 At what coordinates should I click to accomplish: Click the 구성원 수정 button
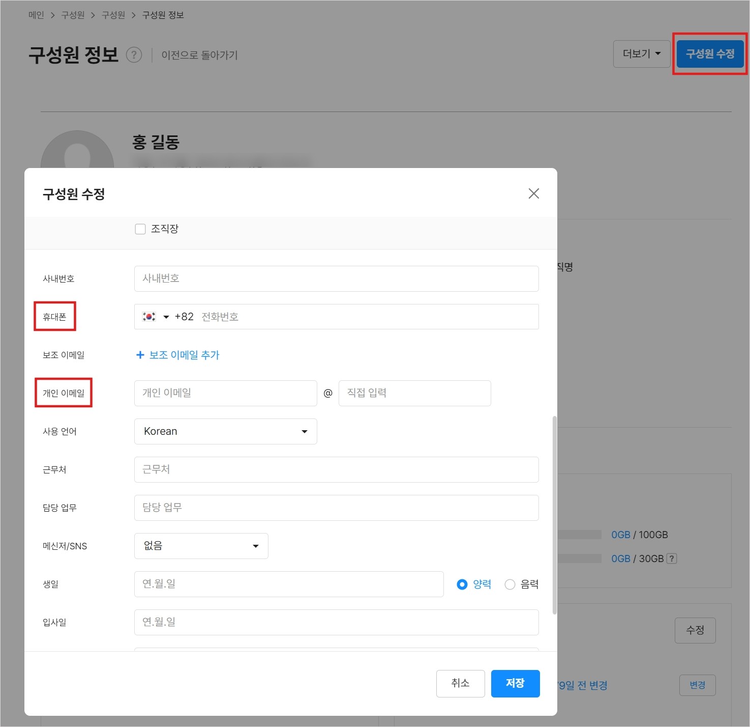(709, 53)
